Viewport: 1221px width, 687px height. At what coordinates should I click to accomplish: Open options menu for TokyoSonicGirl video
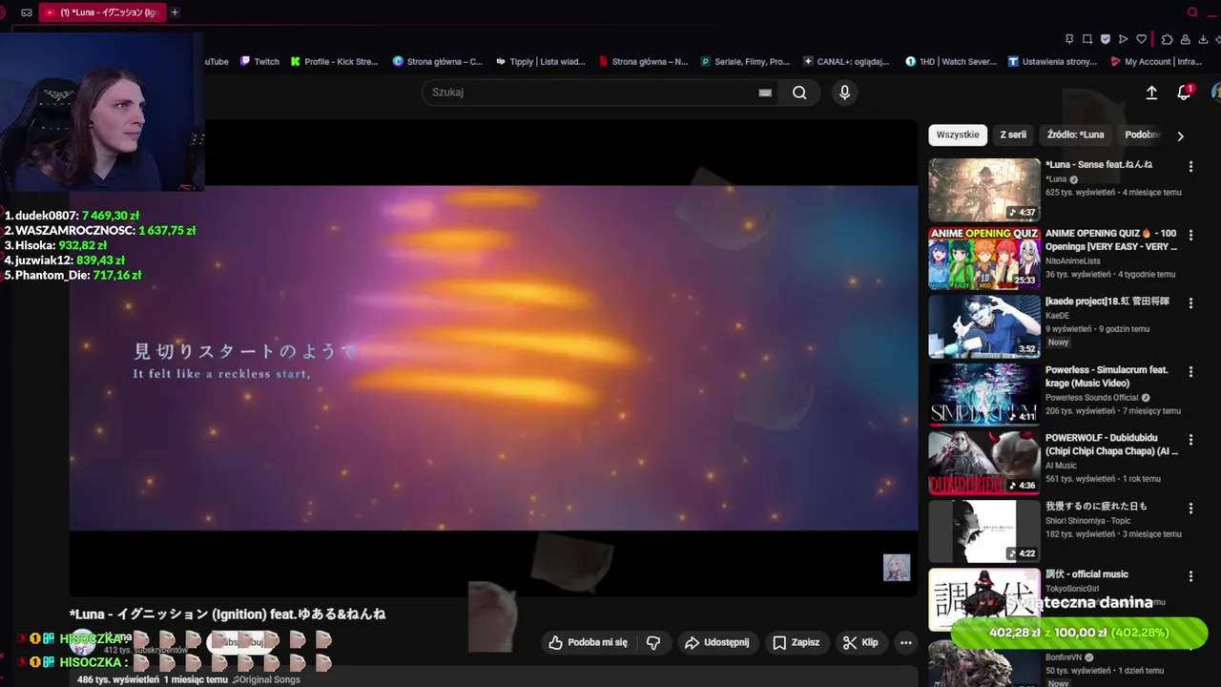[x=1190, y=576]
